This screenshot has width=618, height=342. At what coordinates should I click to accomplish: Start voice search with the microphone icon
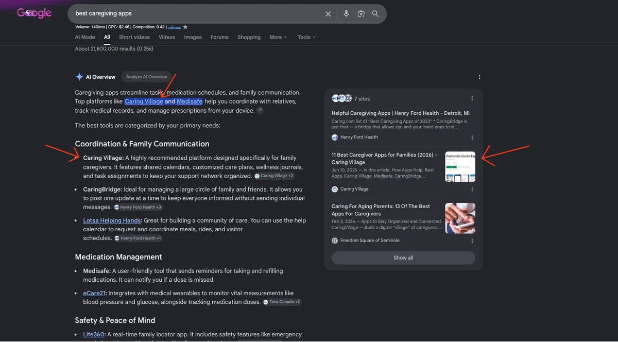pos(346,14)
